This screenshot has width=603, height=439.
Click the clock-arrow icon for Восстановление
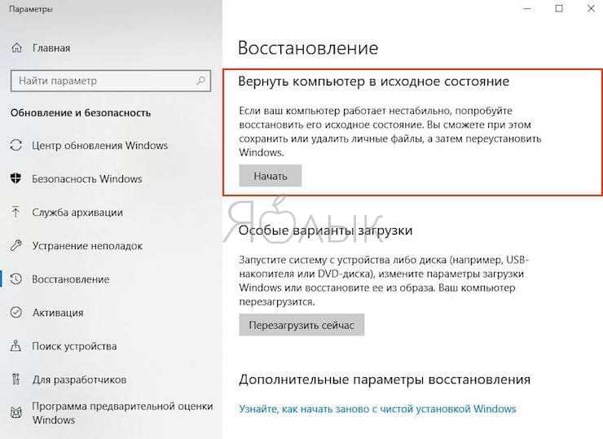16,279
